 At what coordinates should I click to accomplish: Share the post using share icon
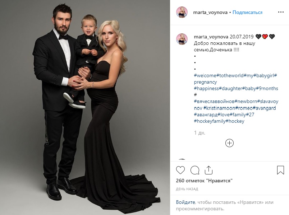[208, 170]
